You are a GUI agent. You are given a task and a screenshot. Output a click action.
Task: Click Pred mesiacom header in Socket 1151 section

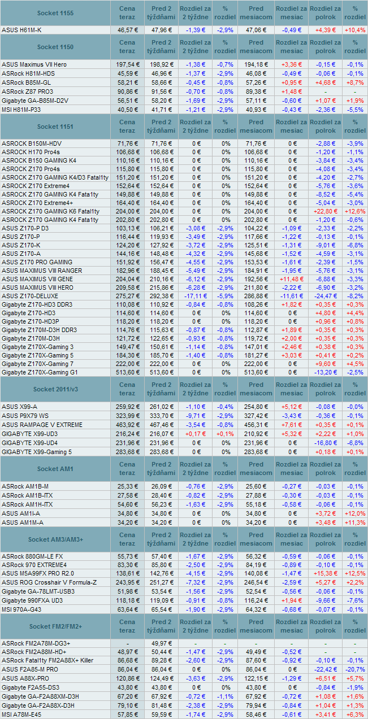256,127
